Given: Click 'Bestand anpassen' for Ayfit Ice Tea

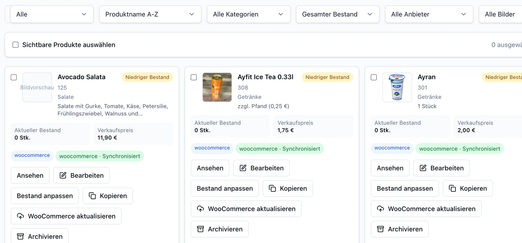Looking at the screenshot, I should [225, 188].
